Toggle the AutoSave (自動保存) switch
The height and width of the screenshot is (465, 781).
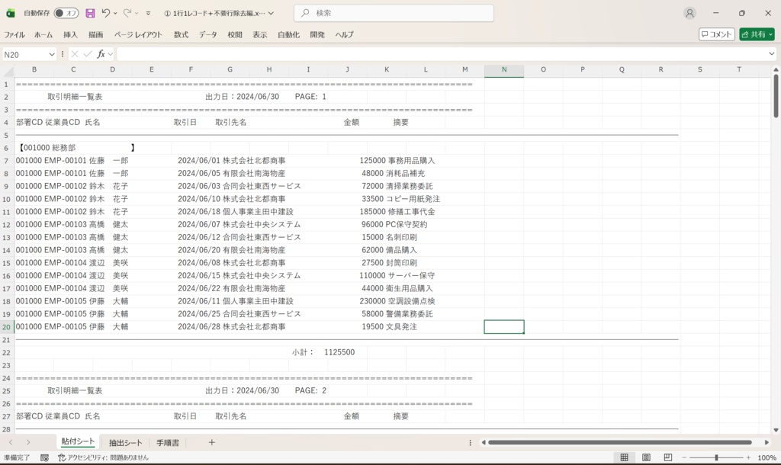66,14
